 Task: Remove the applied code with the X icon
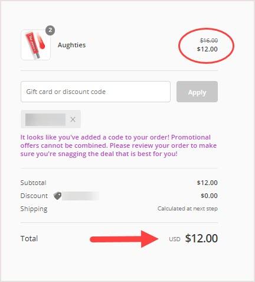pyautogui.click(x=73, y=119)
